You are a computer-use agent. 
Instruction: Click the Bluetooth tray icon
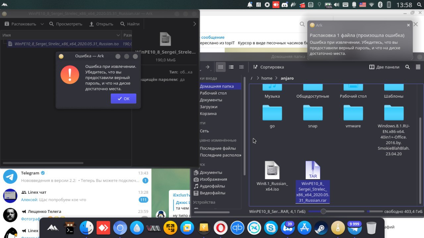(381, 5)
